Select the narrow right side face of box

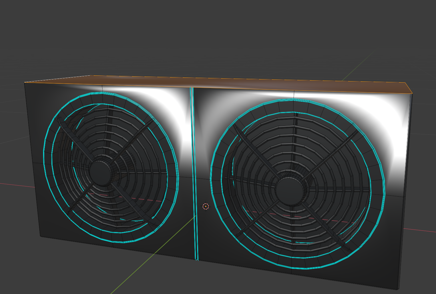[405, 191]
